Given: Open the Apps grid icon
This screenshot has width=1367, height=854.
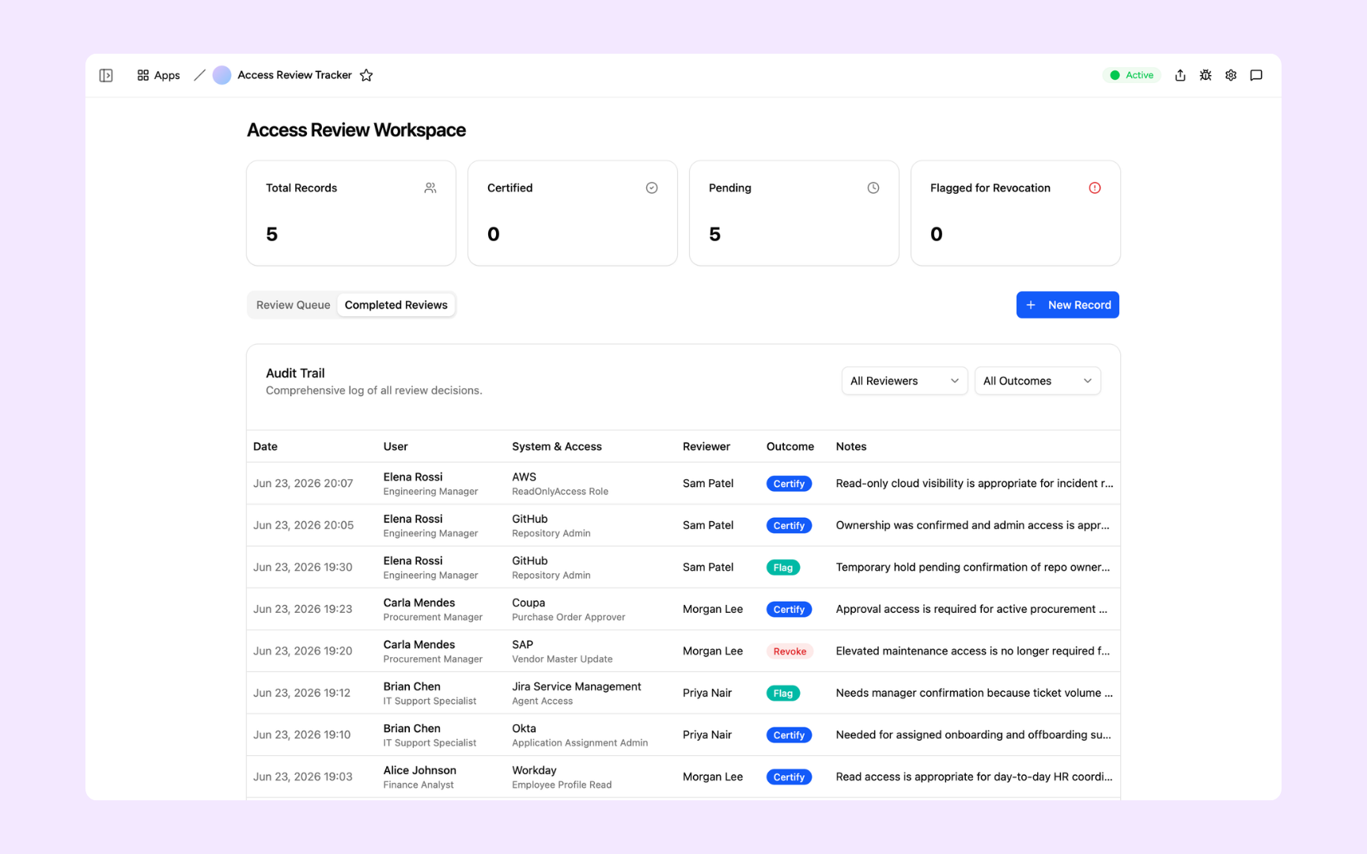Looking at the screenshot, I should point(143,75).
